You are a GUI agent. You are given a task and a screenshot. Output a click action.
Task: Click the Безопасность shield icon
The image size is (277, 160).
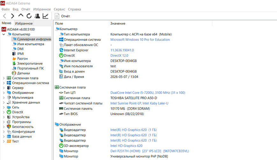(x=9, y=127)
